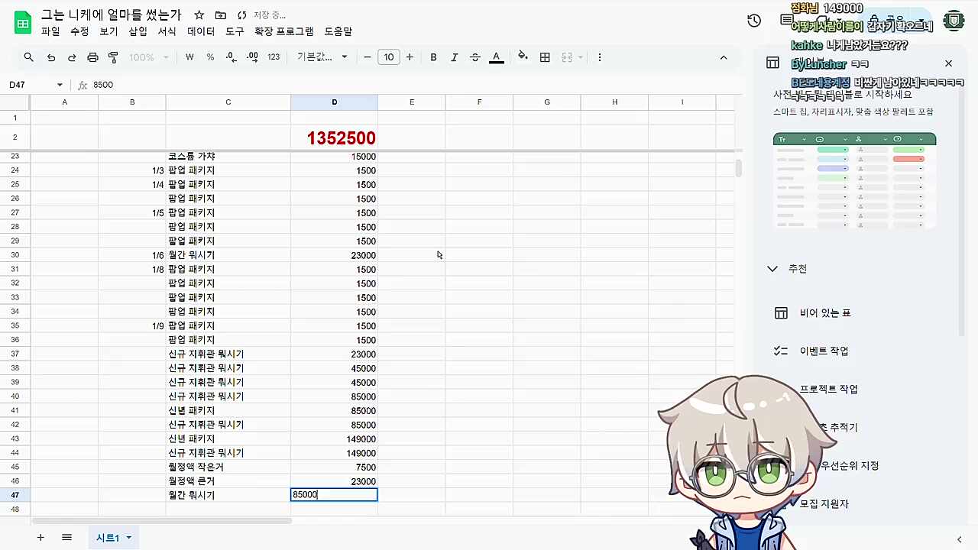Open the borders tool
The height and width of the screenshot is (550, 978).
pos(545,57)
